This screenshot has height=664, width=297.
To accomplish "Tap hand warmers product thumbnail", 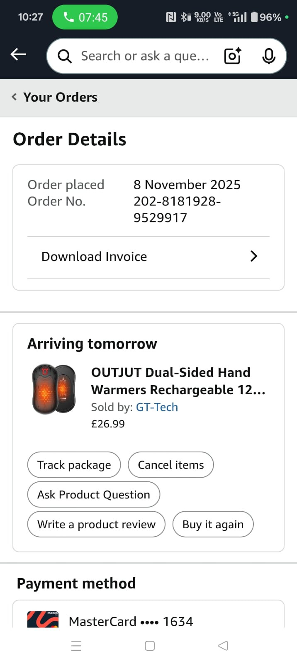I will pos(54,389).
